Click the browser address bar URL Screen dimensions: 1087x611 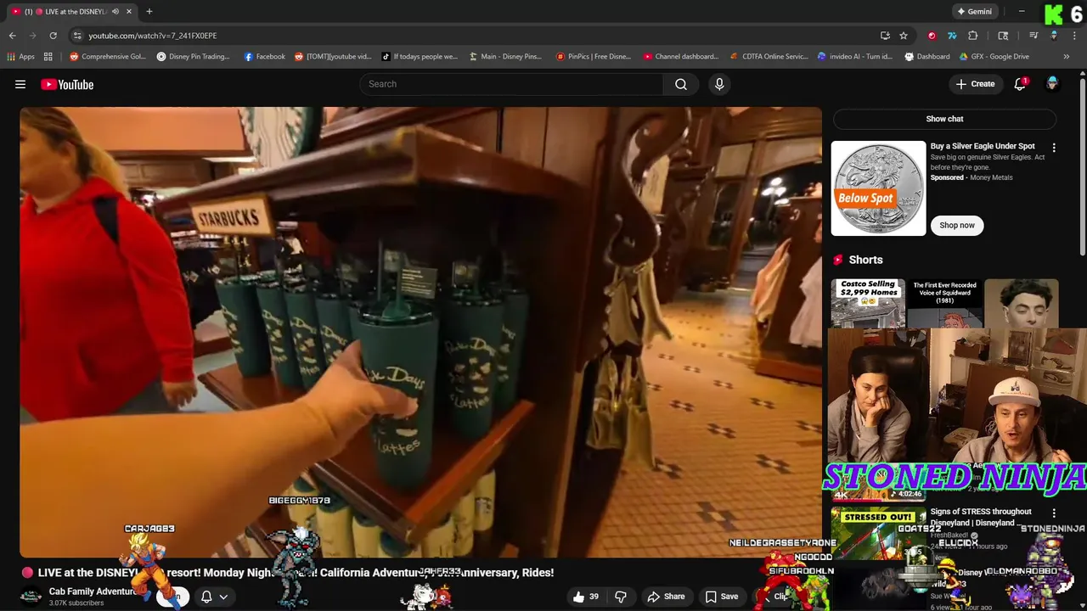pyautogui.click(x=153, y=36)
